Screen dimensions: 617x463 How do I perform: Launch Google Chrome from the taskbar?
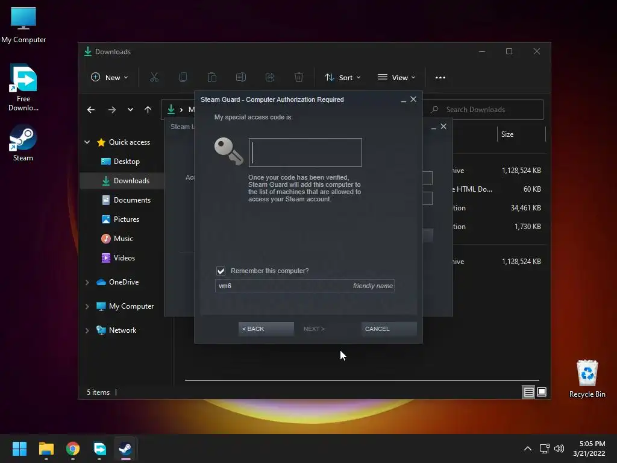coord(73,449)
